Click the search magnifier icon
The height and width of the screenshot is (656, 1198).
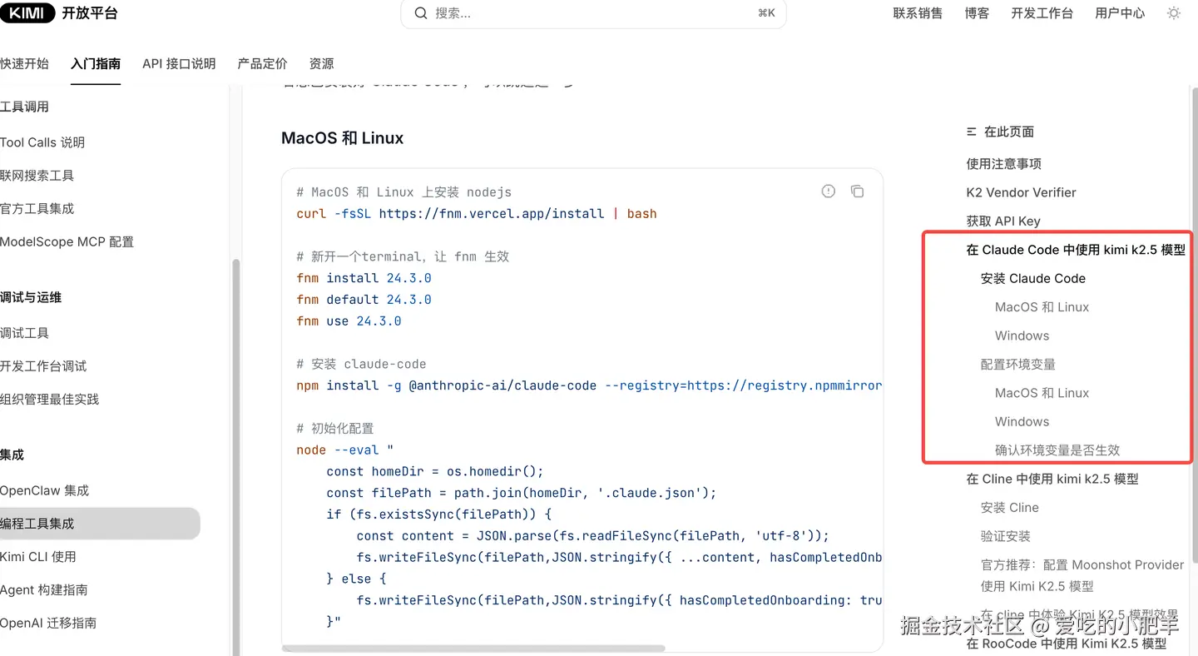pyautogui.click(x=421, y=13)
